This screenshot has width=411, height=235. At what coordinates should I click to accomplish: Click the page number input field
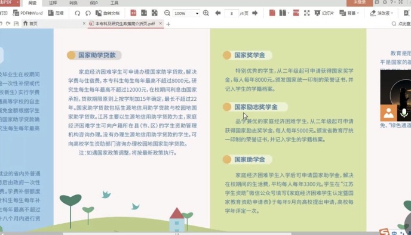pyautogui.click(x=231, y=13)
